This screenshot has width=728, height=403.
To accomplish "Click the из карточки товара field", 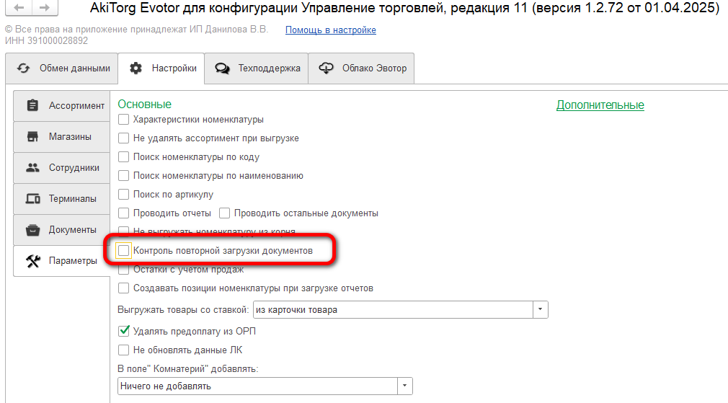I will click(x=393, y=310).
